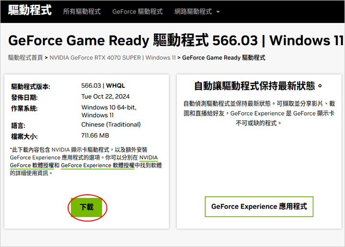Click the green 下載 download button
The width and height of the screenshot is (345, 247).
(x=86, y=207)
